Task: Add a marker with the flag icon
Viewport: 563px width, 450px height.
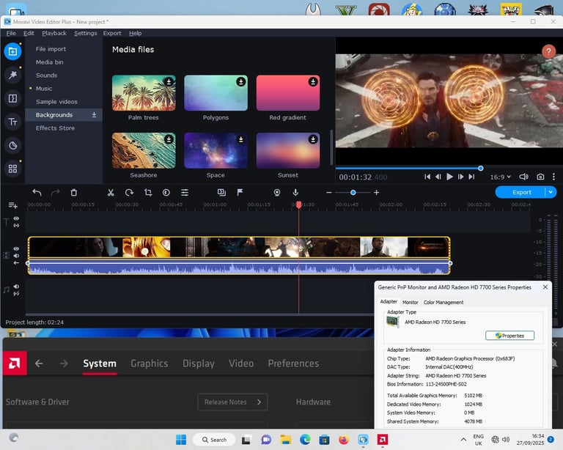Action: pyautogui.click(x=240, y=192)
